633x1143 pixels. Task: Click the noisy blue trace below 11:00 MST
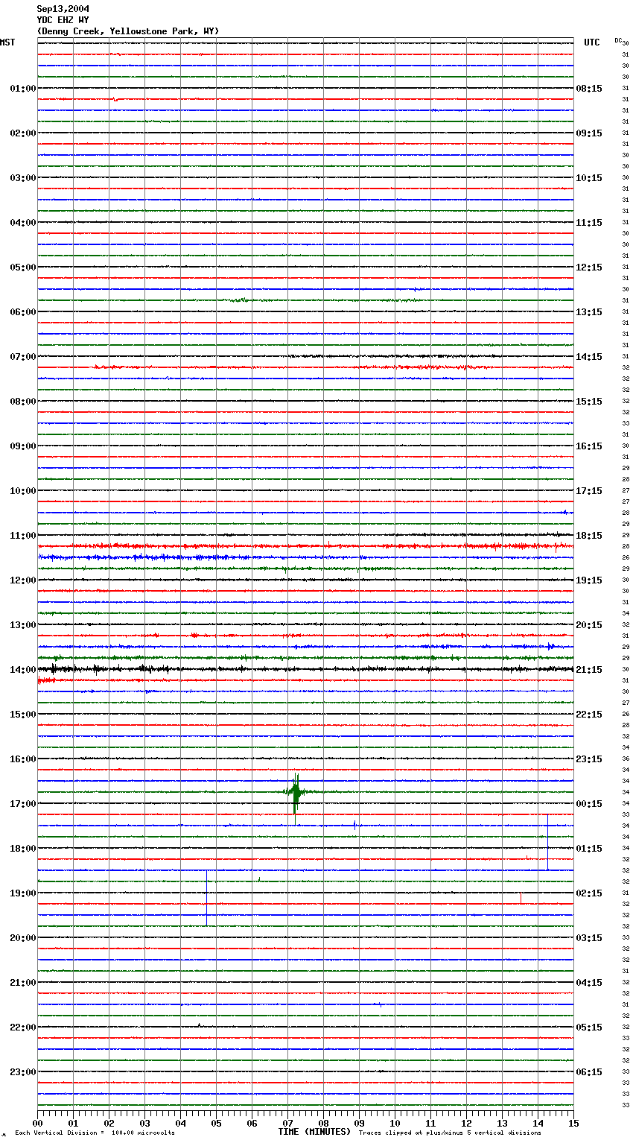coord(305,557)
